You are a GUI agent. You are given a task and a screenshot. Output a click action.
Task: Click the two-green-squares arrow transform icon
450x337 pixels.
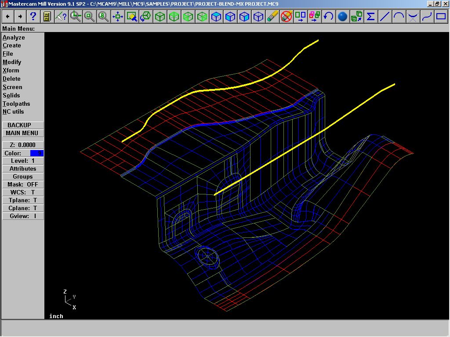tap(301, 16)
